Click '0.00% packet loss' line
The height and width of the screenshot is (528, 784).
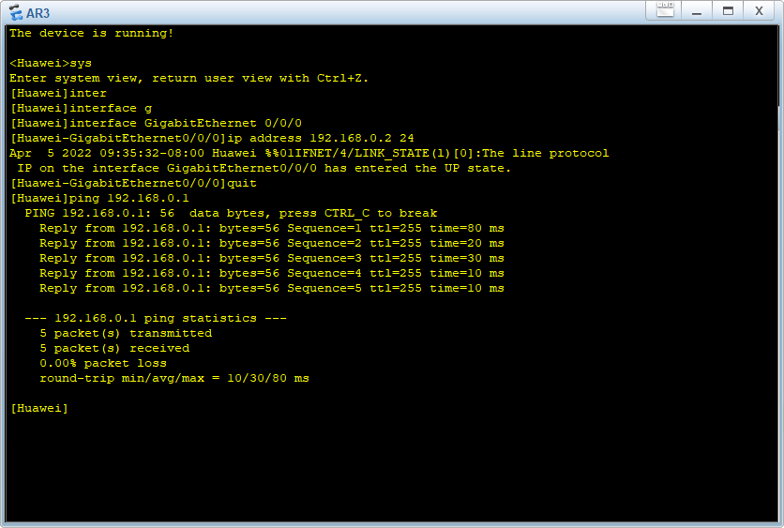pyautogui.click(x=103, y=364)
